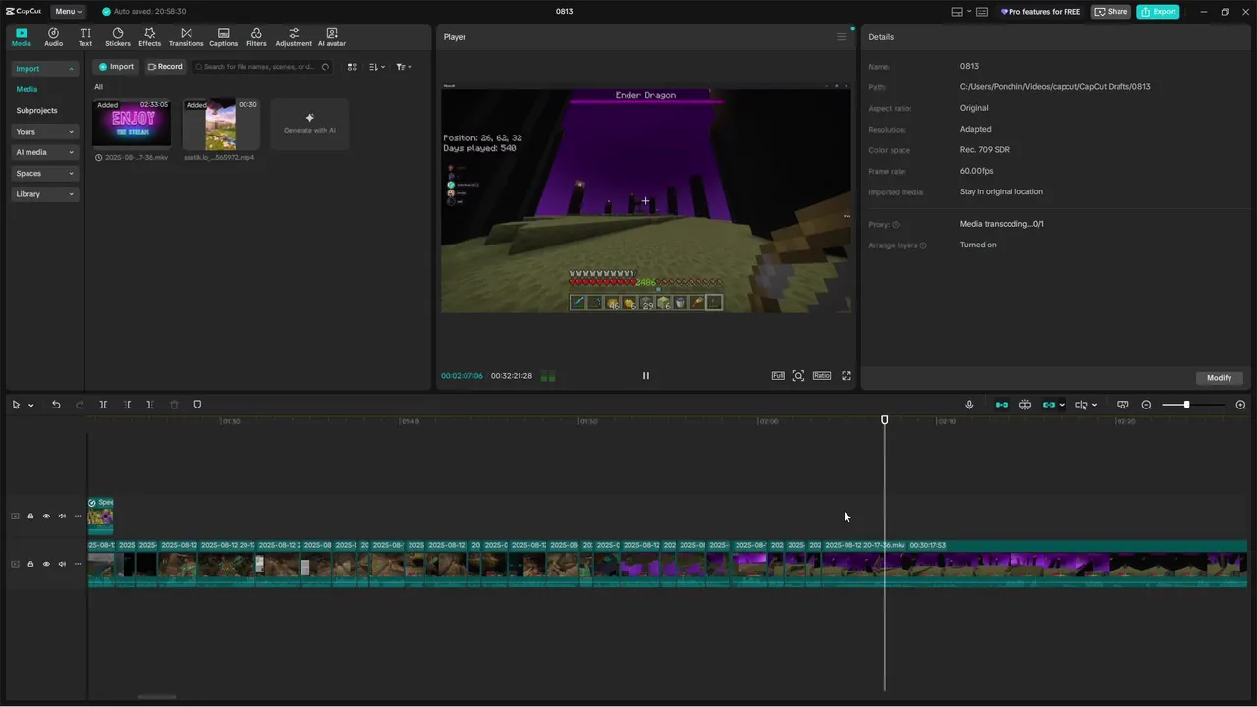
Task: Open the Filters tab
Action: point(256,37)
